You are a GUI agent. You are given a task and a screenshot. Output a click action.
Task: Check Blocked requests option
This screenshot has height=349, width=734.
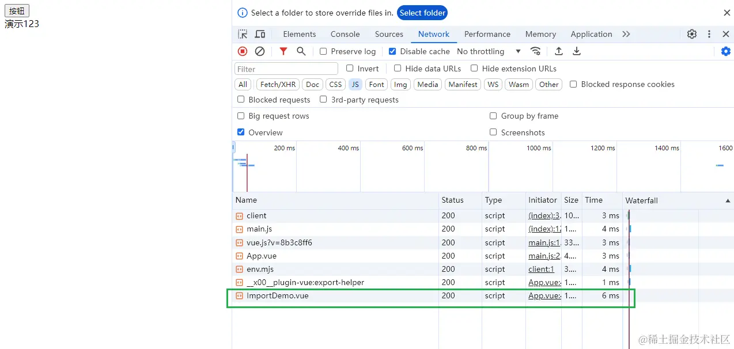pyautogui.click(x=241, y=100)
